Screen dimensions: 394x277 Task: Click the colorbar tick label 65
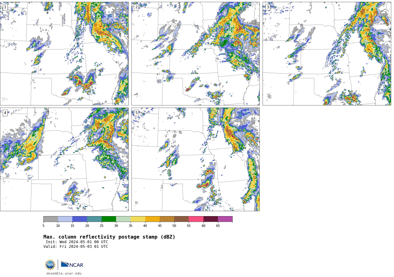(x=218, y=226)
